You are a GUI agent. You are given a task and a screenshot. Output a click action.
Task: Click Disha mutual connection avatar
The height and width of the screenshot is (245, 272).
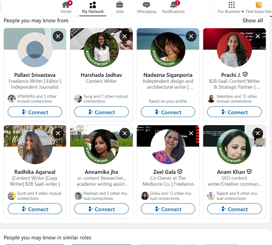click(145, 195)
